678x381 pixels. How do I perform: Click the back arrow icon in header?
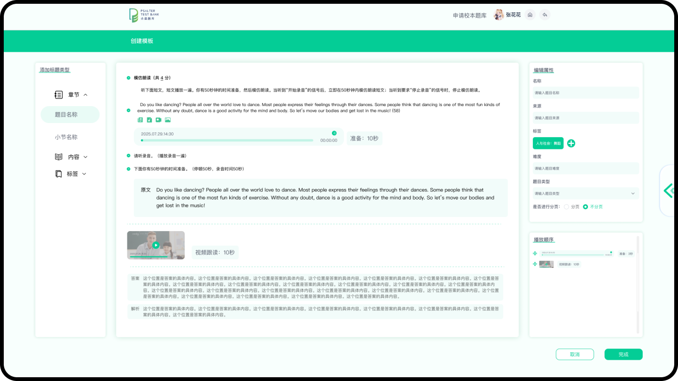click(545, 15)
